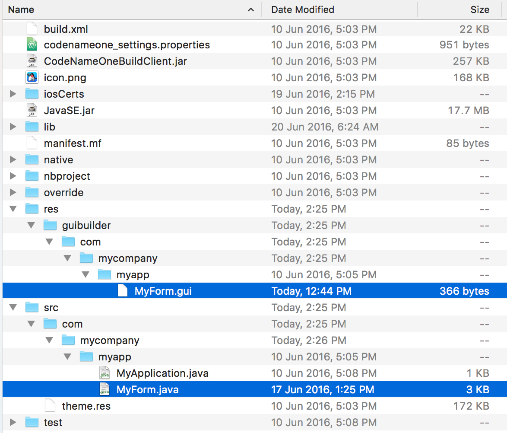The height and width of the screenshot is (433, 507).
Task: Click the codenameone_settings.properties atom icon
Action: 32,45
